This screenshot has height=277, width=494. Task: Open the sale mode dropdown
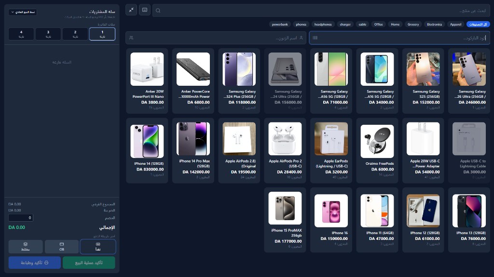click(23, 12)
